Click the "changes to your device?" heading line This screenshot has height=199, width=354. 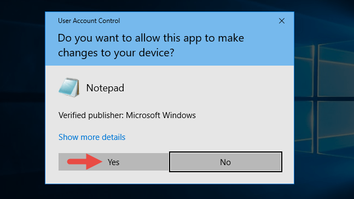point(116,53)
